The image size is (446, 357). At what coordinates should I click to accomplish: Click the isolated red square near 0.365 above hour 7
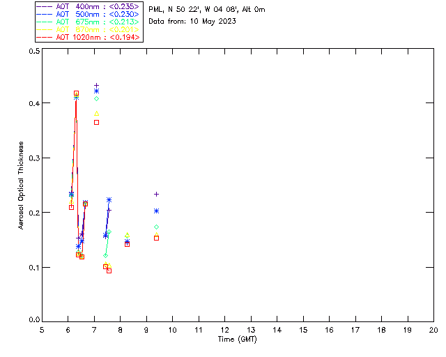pyautogui.click(x=96, y=123)
